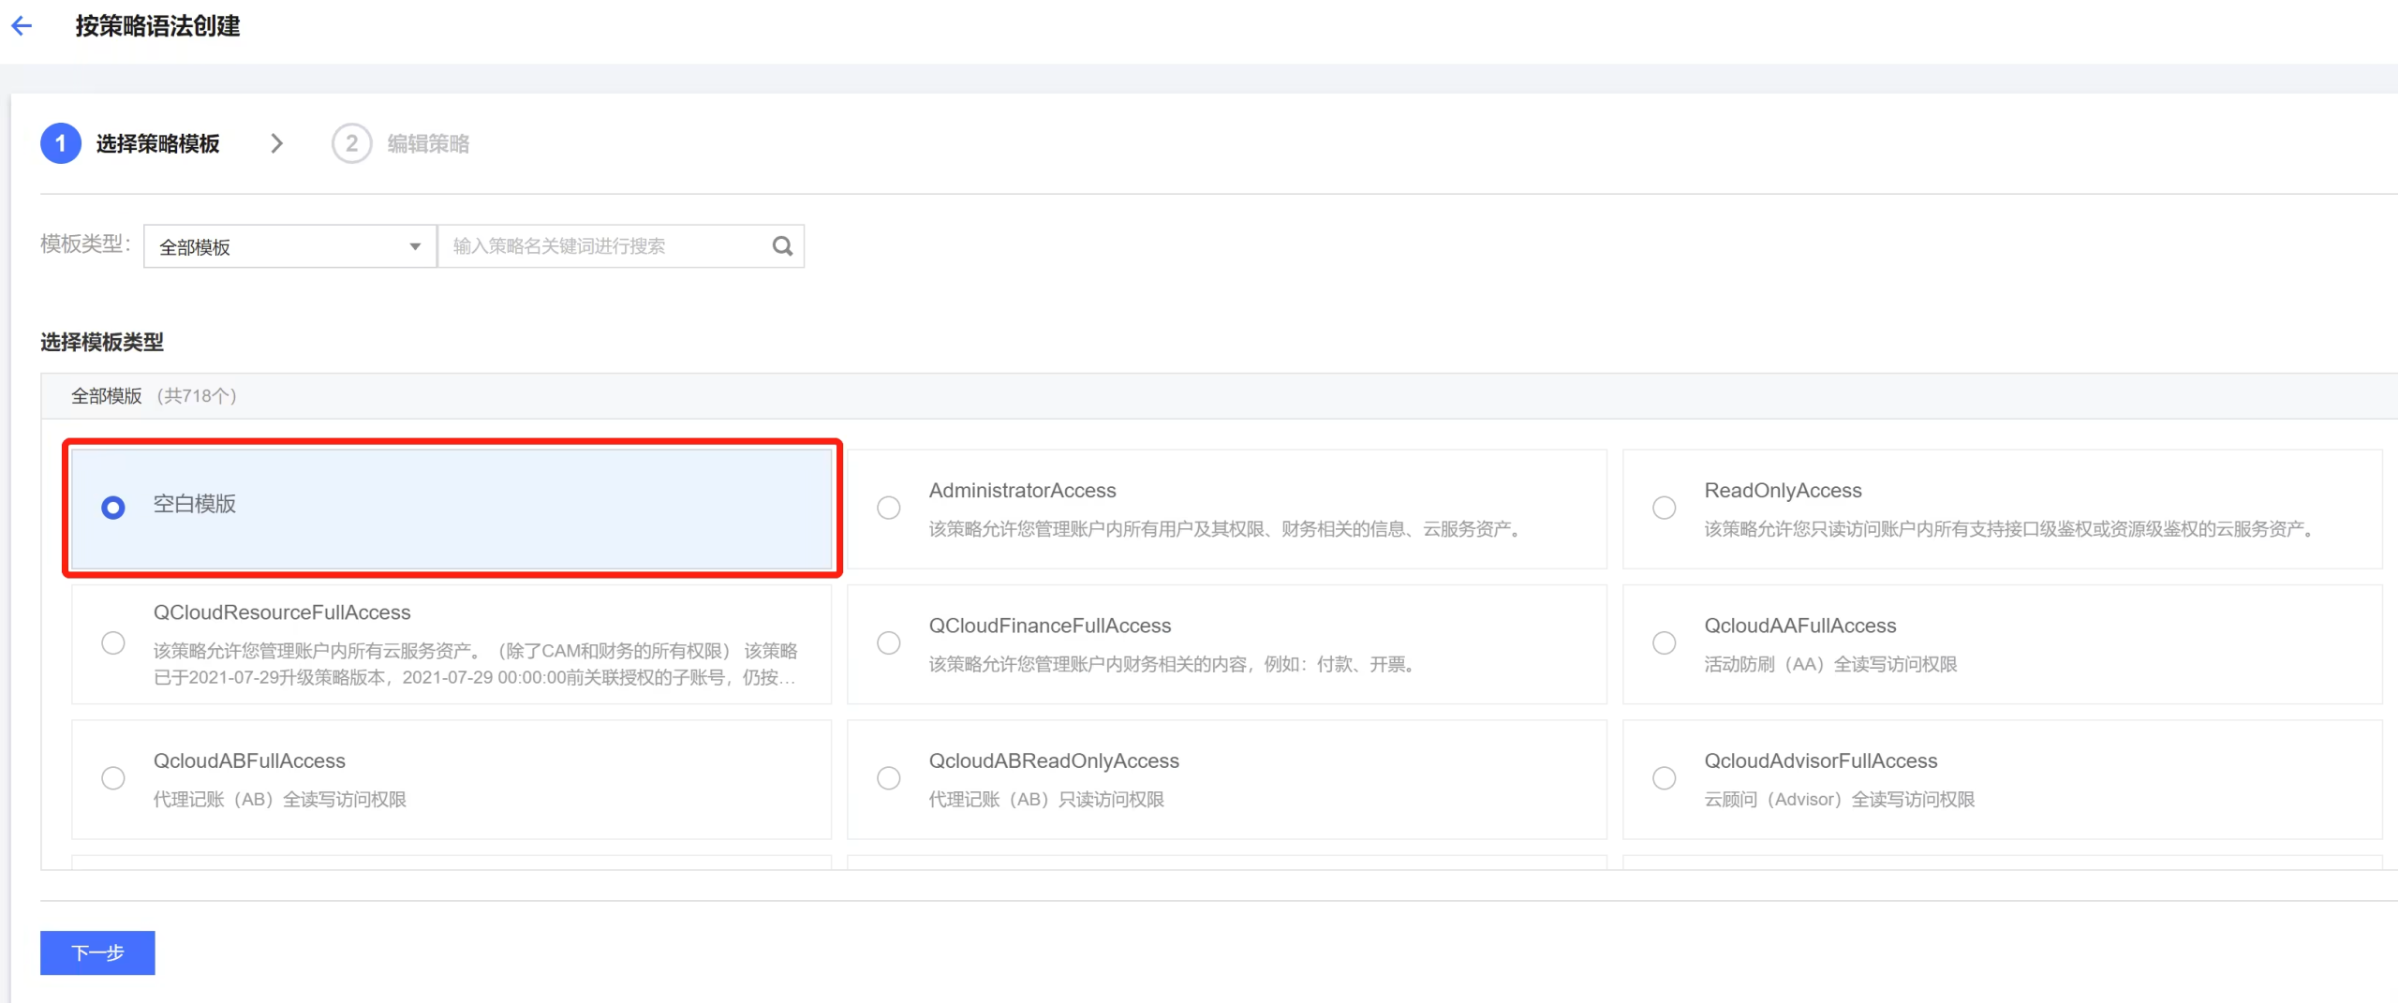This screenshot has width=2398, height=1003.
Task: Click the 选择策略模板 step label
Action: (x=157, y=143)
